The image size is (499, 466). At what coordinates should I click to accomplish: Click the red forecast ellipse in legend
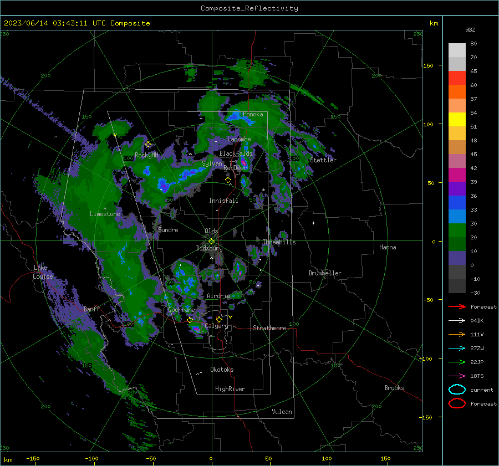pyautogui.click(x=457, y=403)
